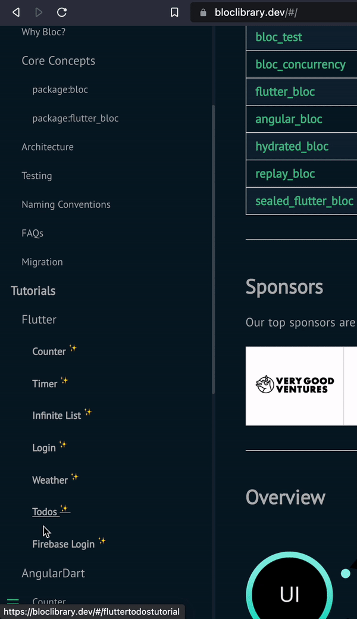Open the hydrated_bloc package page
The height and width of the screenshot is (619, 357).
tap(292, 146)
